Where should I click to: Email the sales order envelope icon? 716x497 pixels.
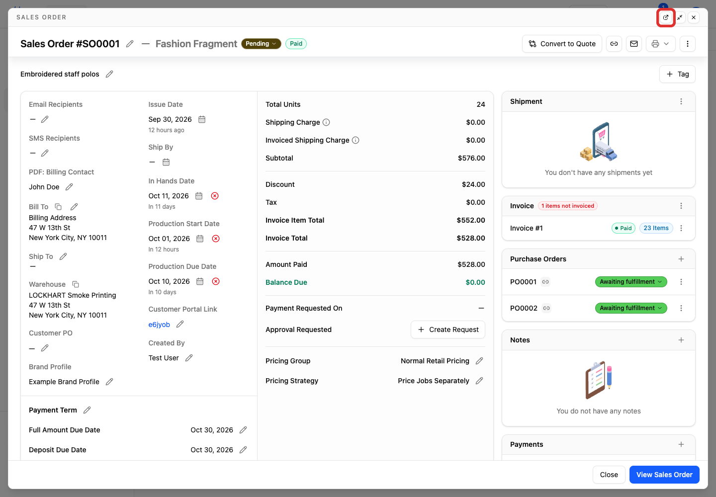(634, 44)
